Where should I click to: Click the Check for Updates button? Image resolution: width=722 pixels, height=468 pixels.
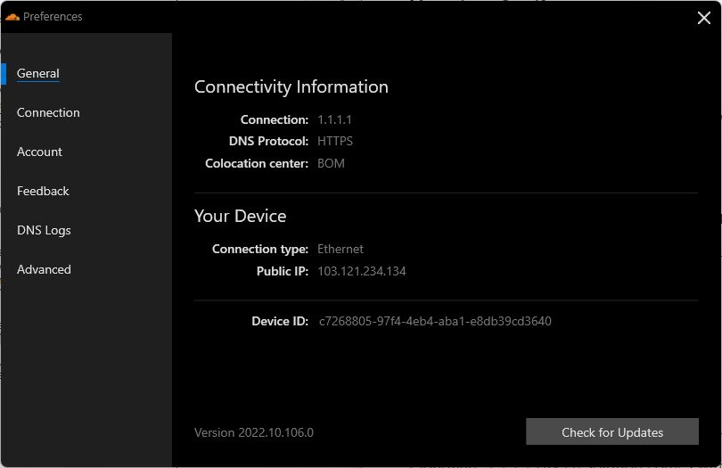coord(612,431)
